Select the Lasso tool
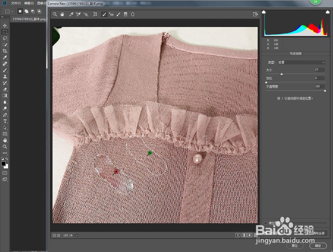Image resolution: width=333 pixels, height=252 pixels. click(5, 38)
